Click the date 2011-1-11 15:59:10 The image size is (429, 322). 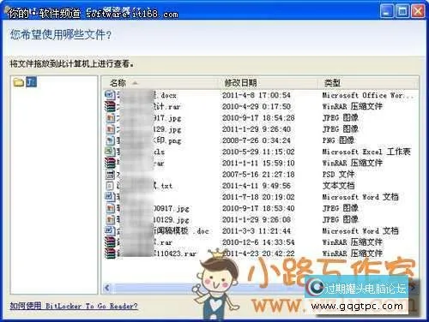[x=258, y=163]
